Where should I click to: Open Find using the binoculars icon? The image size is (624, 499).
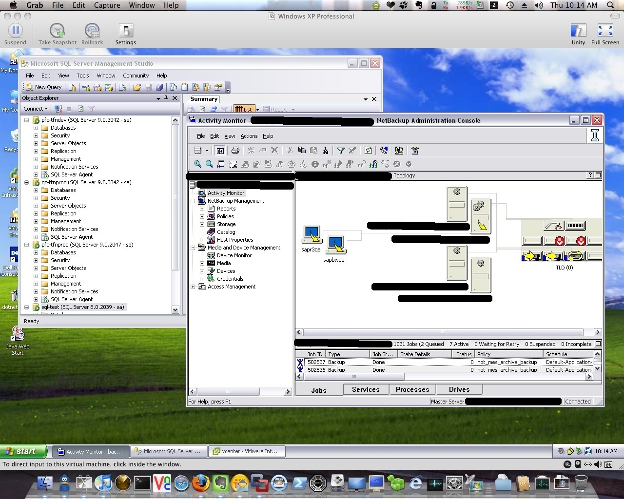(x=325, y=151)
